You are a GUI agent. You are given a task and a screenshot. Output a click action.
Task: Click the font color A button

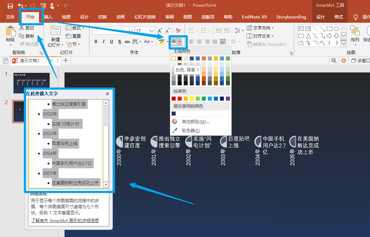pyautogui.click(x=174, y=42)
